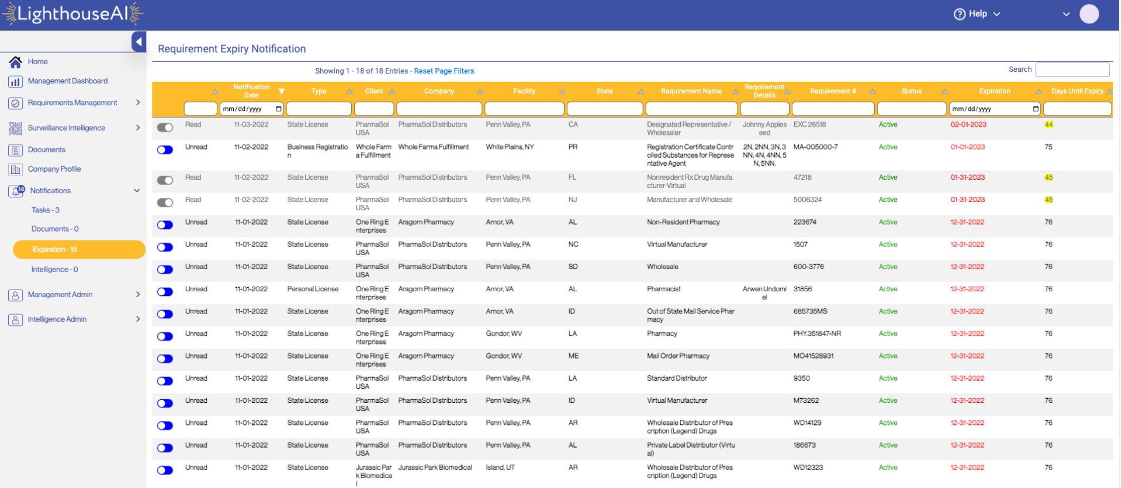Toggle unread switch for requirement 600-3776 row
The width and height of the screenshot is (1122, 488).
[165, 270]
